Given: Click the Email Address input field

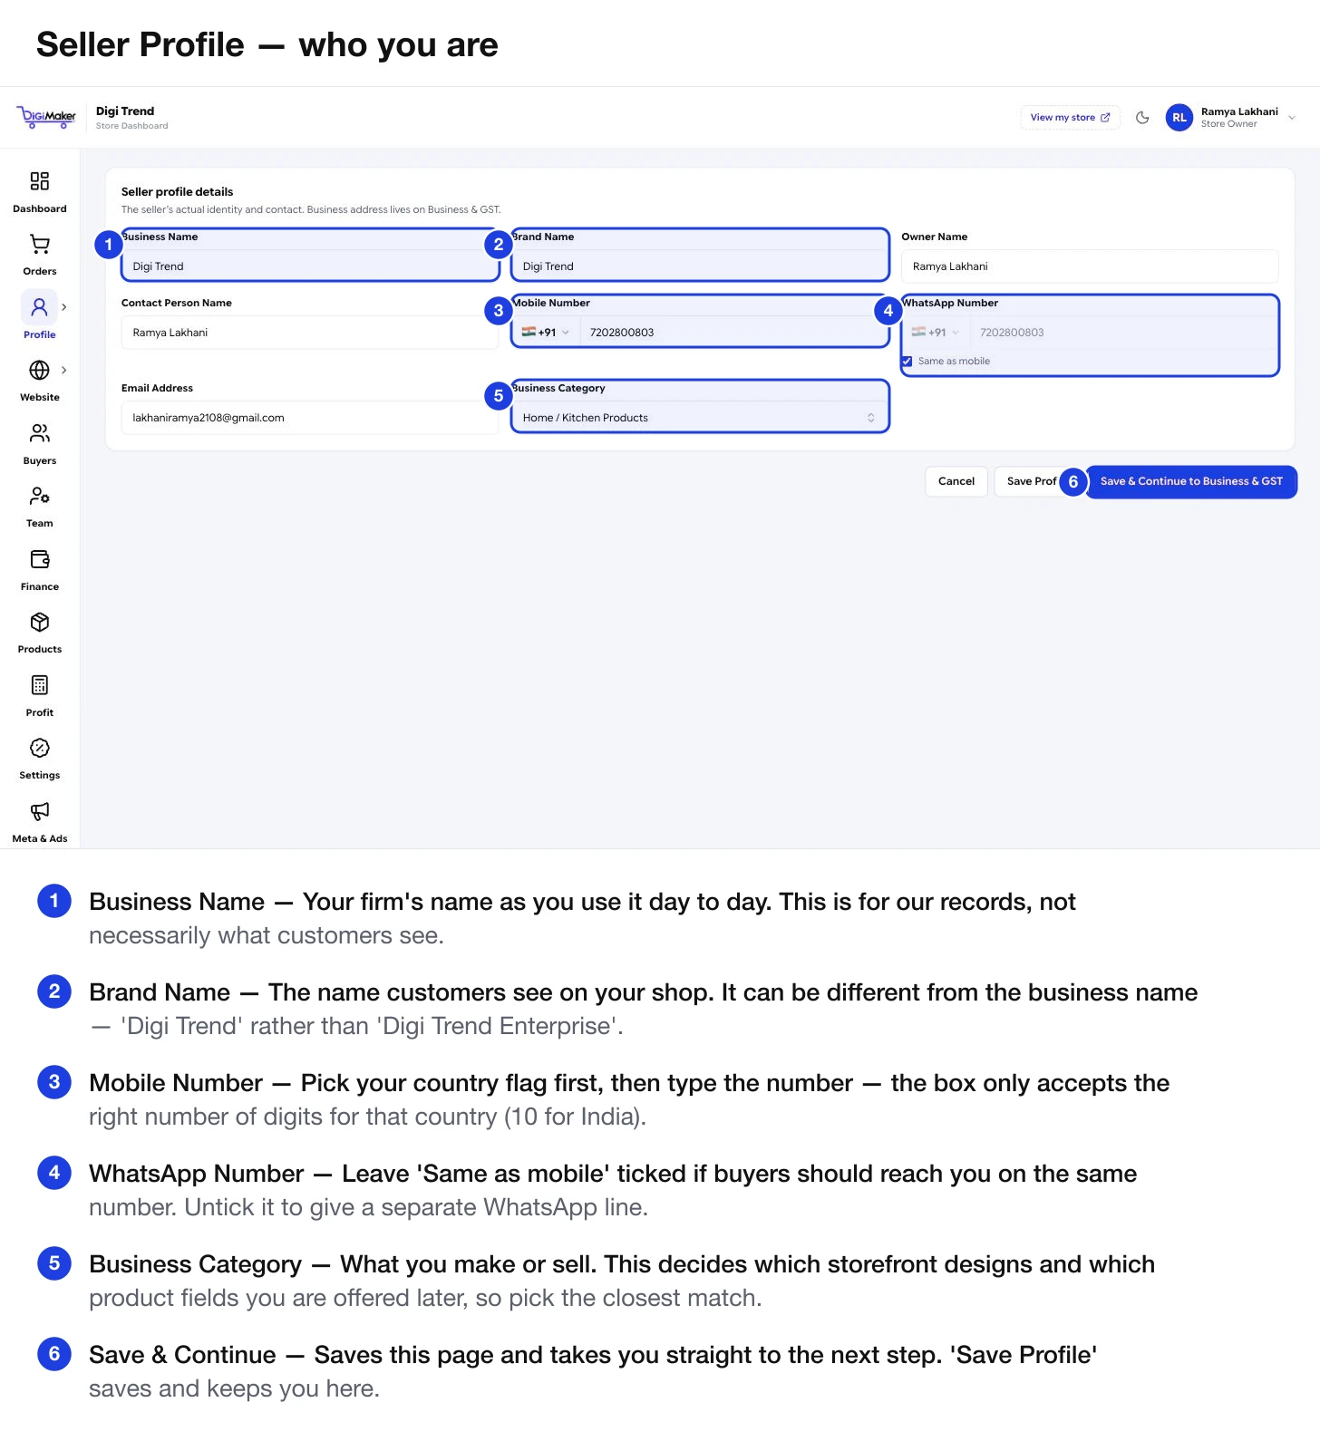Looking at the screenshot, I should pos(309,418).
